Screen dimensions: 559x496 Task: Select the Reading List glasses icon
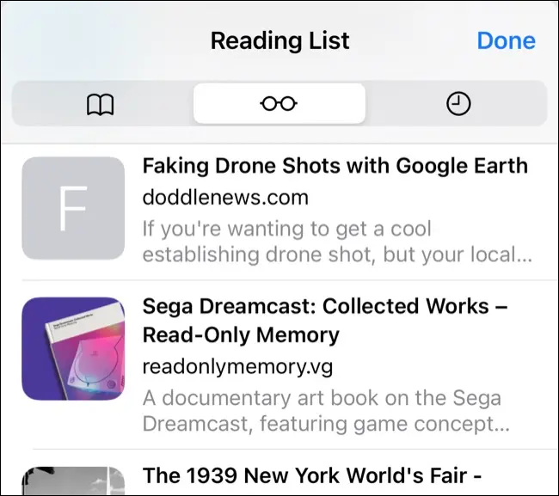click(279, 104)
